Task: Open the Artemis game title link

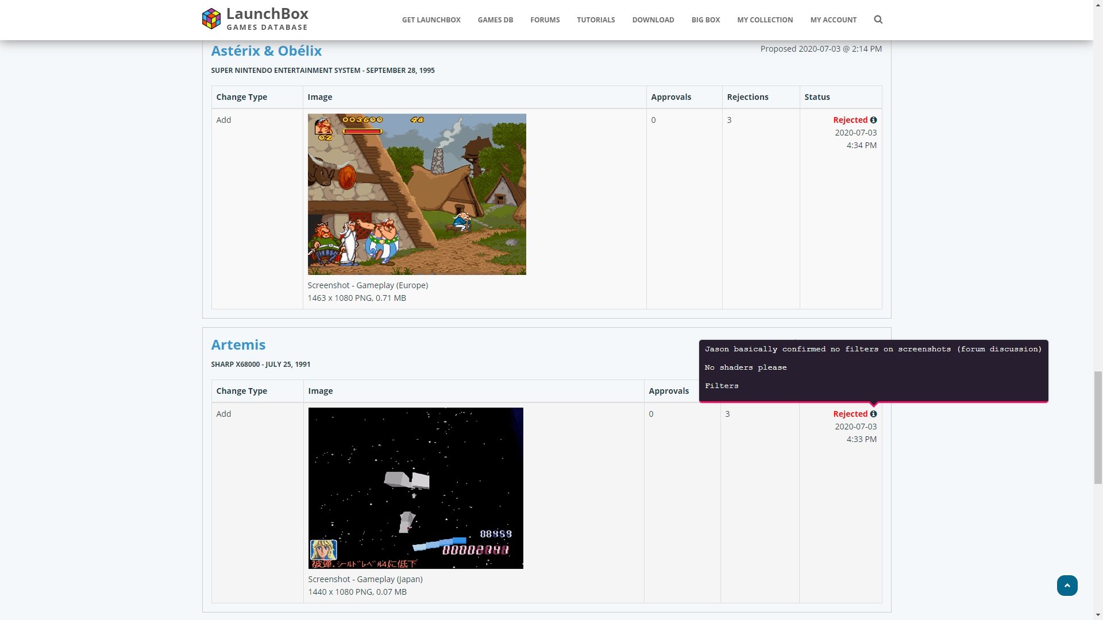Action: click(238, 344)
